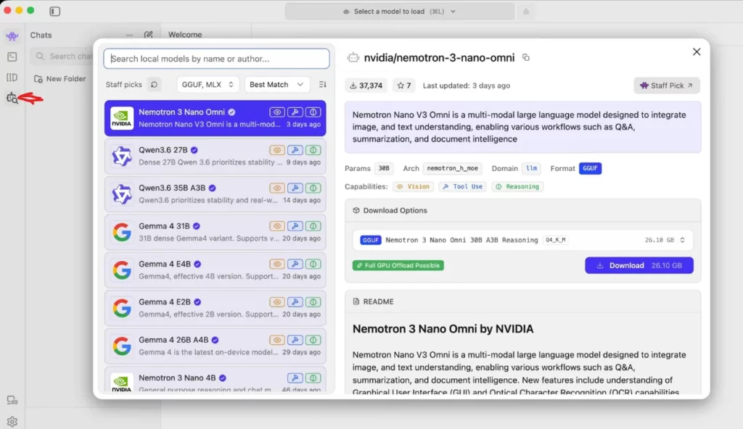Open the downloads icon above the settings gear
This screenshot has height=429, width=743.
[x=12, y=401]
